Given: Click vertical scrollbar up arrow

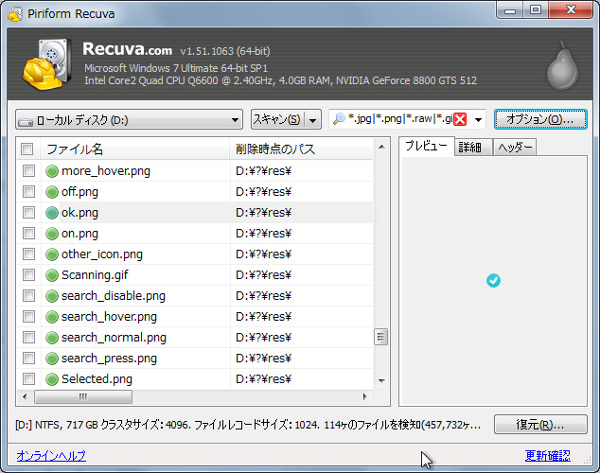Looking at the screenshot, I should [x=381, y=148].
